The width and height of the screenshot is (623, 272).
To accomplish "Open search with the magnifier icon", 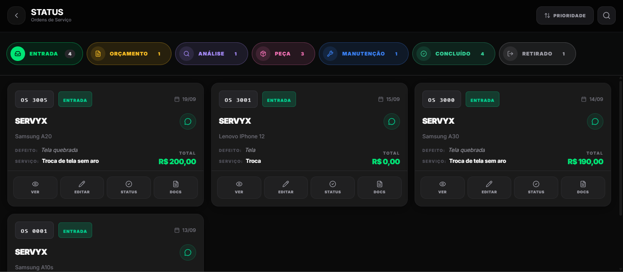I will pos(607,15).
